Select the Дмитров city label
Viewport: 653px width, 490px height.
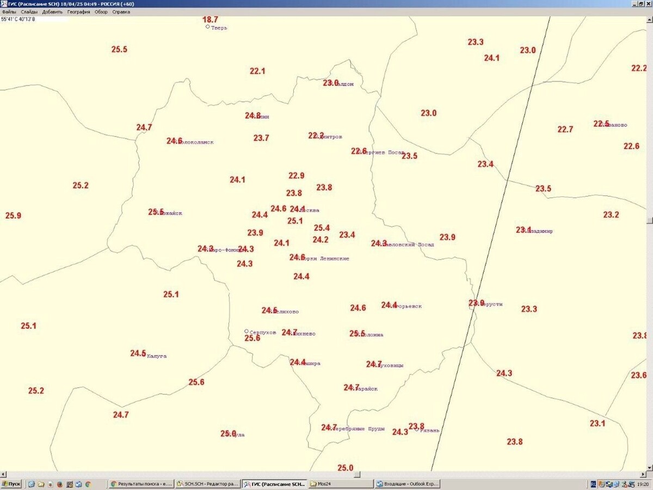[331, 137]
